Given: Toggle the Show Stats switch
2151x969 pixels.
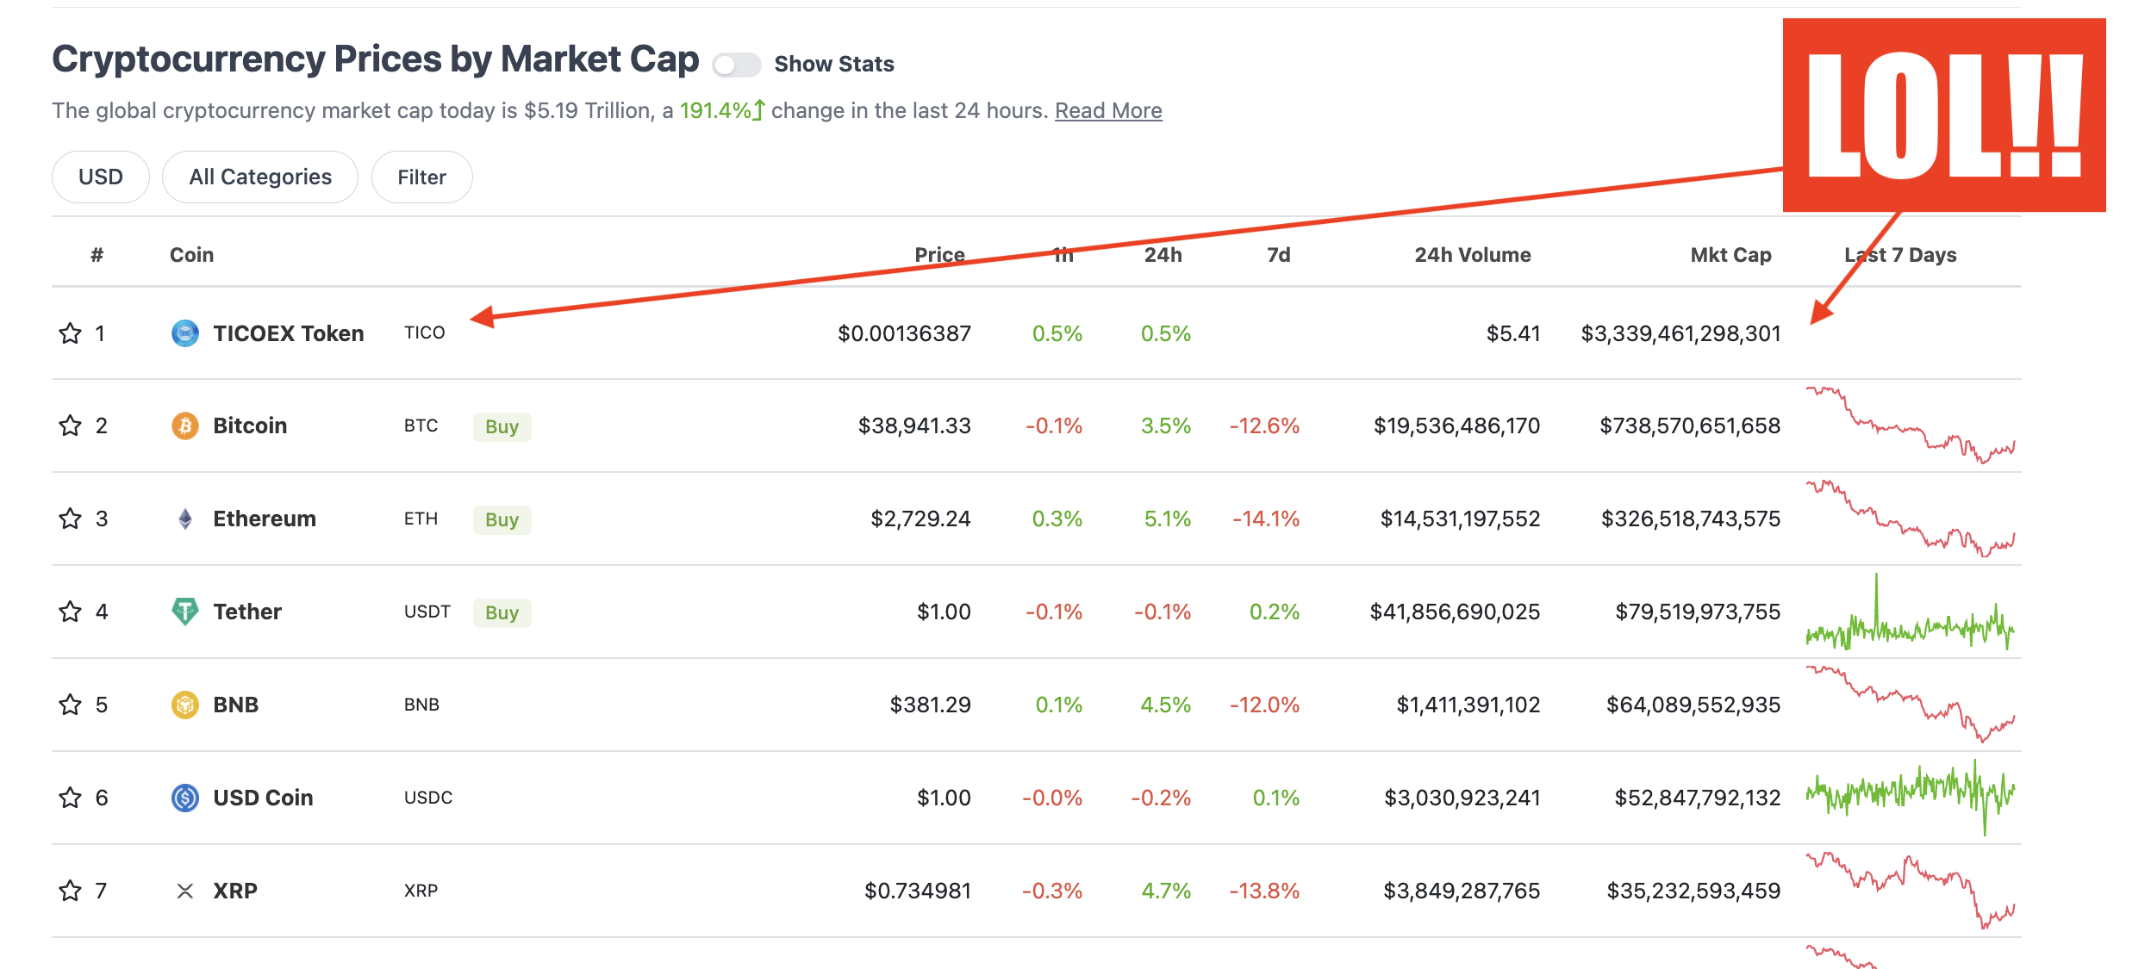Looking at the screenshot, I should 737,65.
